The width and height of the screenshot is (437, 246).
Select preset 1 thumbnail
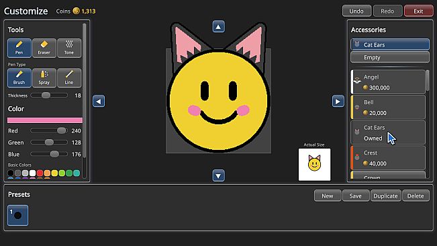17,215
